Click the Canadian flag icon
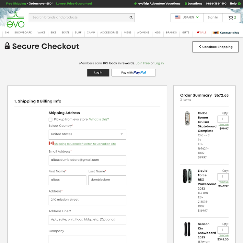The image size is (243, 243). [x=51, y=143]
